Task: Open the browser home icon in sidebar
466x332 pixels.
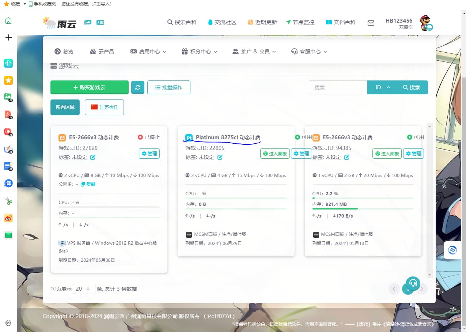Action: pos(8,21)
